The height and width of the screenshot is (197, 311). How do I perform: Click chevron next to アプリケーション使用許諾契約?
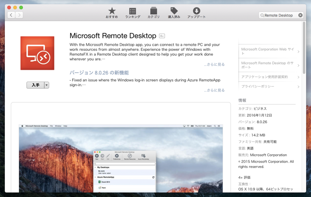298,77
